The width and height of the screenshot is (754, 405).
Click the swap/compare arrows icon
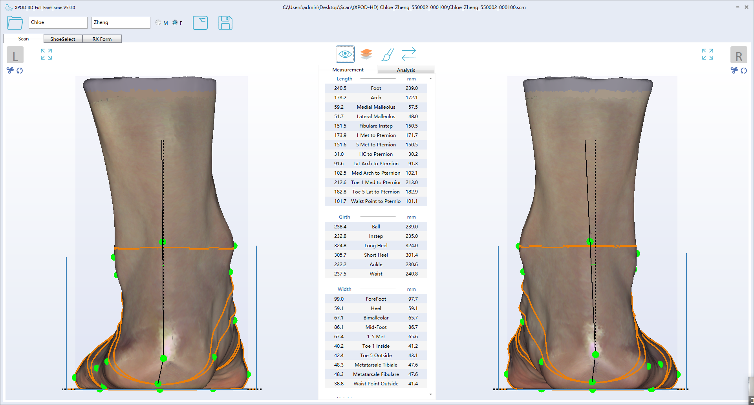[x=408, y=54]
